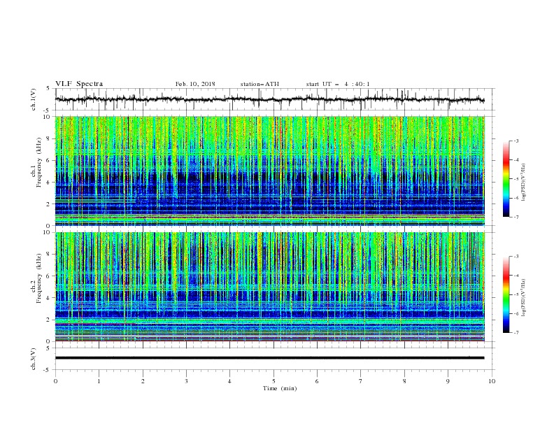Click the -5 tick of ch.1(V) axis

tap(48, 110)
